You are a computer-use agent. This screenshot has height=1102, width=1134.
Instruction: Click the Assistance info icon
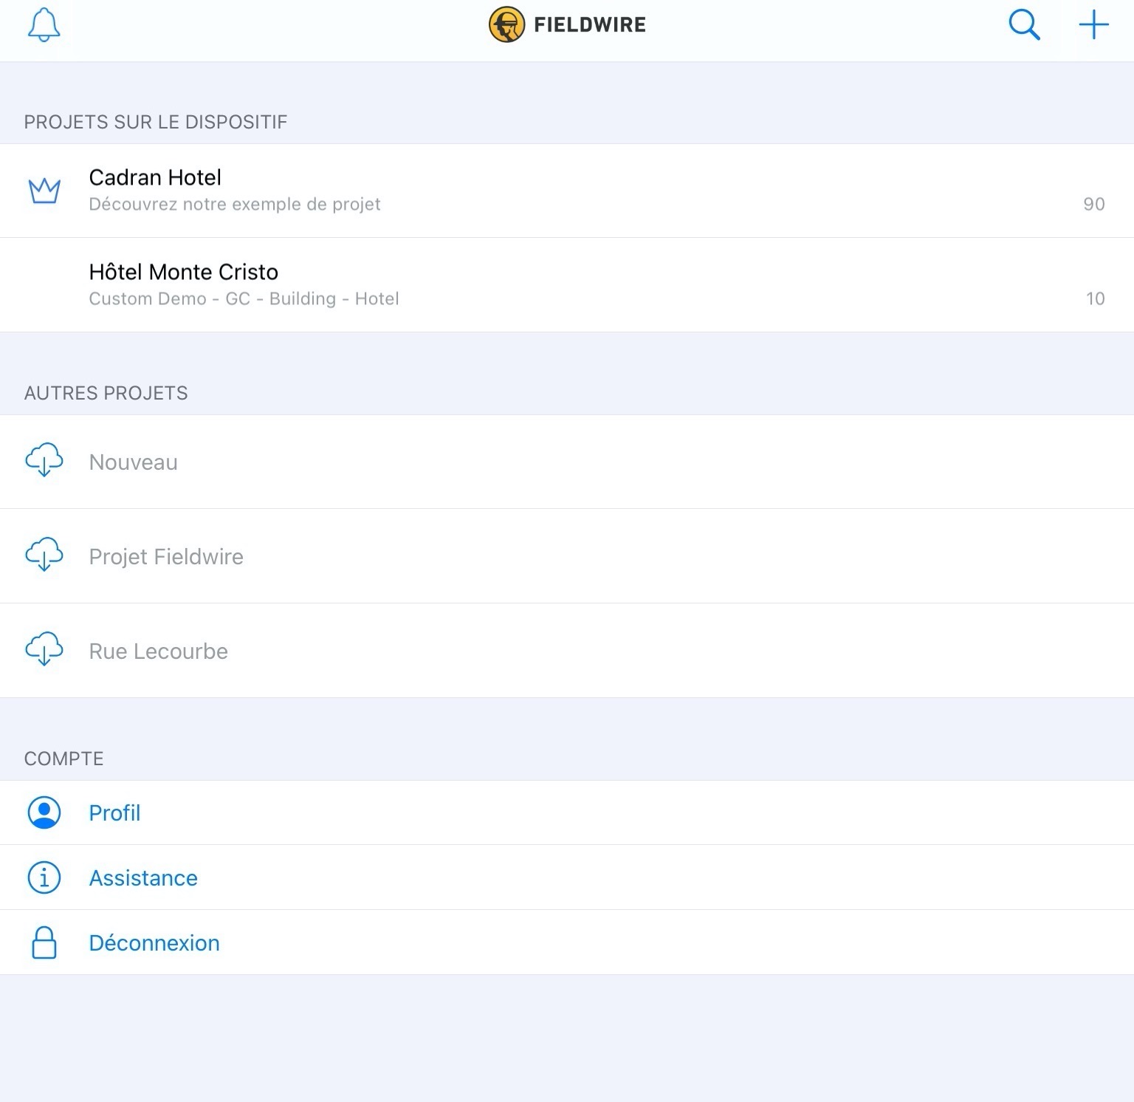44,877
